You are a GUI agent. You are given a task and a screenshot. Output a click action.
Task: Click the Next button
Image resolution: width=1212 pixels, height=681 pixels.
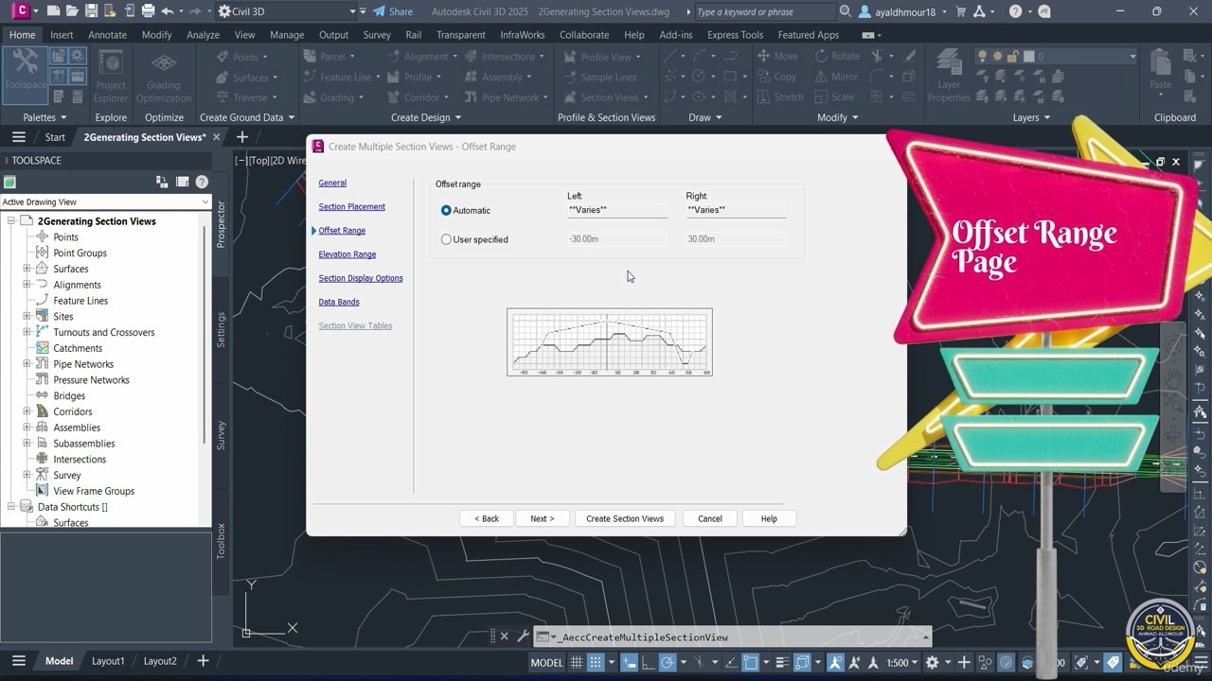pyautogui.click(x=543, y=518)
